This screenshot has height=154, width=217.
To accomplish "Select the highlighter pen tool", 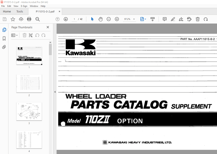I will point(173,19).
